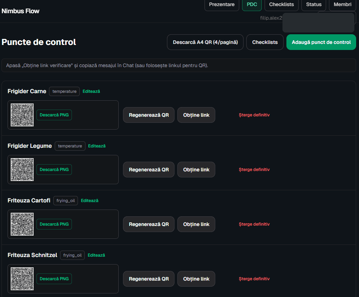Click the filip.alex2 account name
The height and width of the screenshot is (297, 359).
tap(271, 18)
